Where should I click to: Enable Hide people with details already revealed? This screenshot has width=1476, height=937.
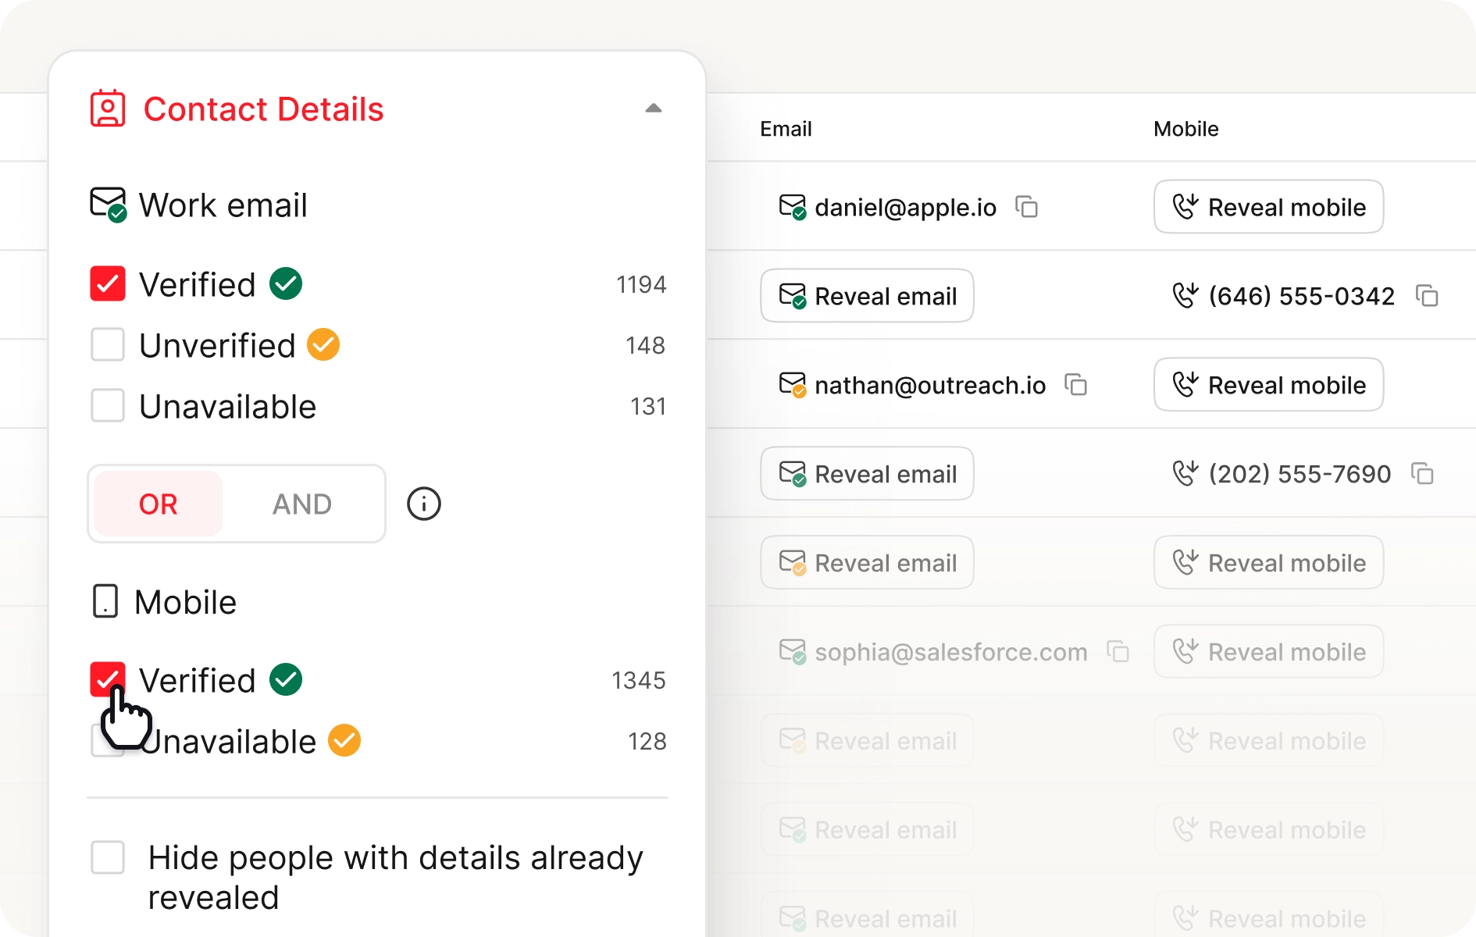pyautogui.click(x=108, y=857)
